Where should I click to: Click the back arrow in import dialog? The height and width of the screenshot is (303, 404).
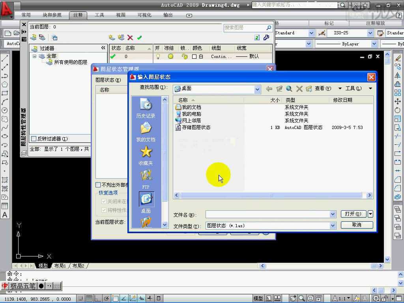pyautogui.click(x=269, y=89)
